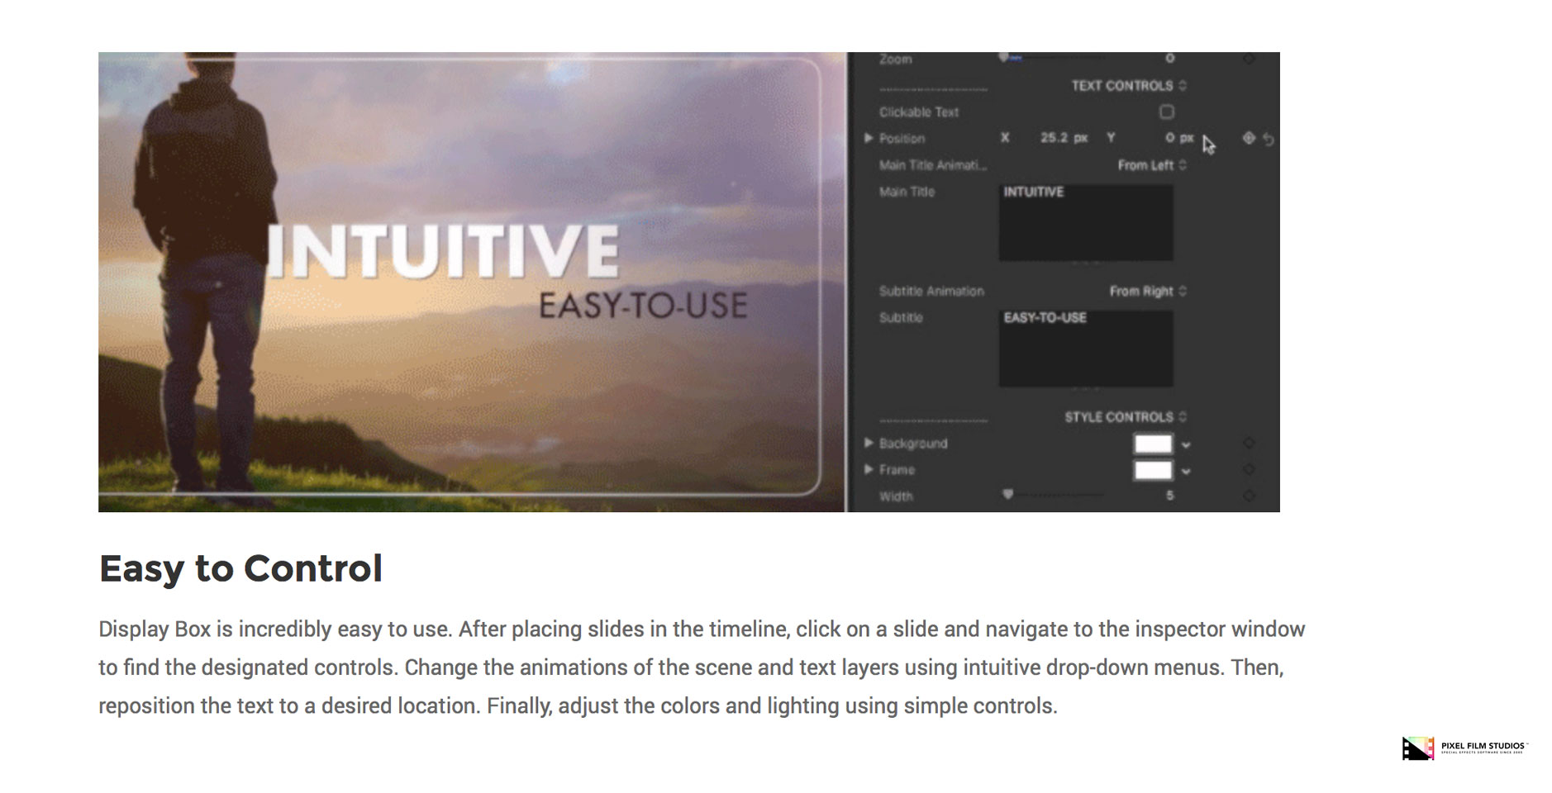Click the "Background" label
Image resolution: width=1552 pixels, height=793 pixels.
[913, 444]
